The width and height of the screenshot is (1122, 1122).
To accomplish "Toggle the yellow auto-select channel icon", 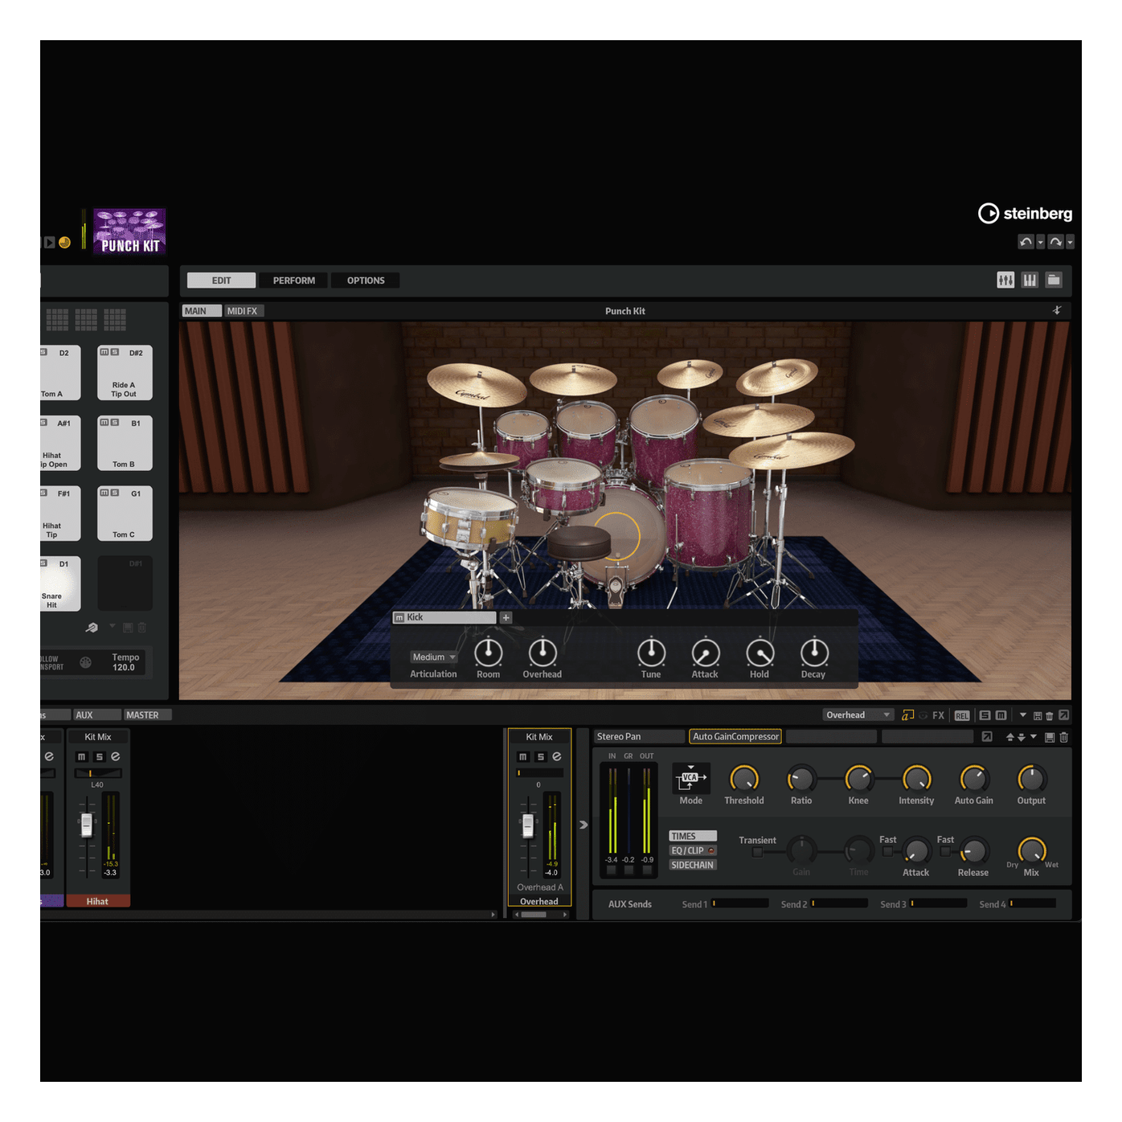I will pyautogui.click(x=908, y=715).
